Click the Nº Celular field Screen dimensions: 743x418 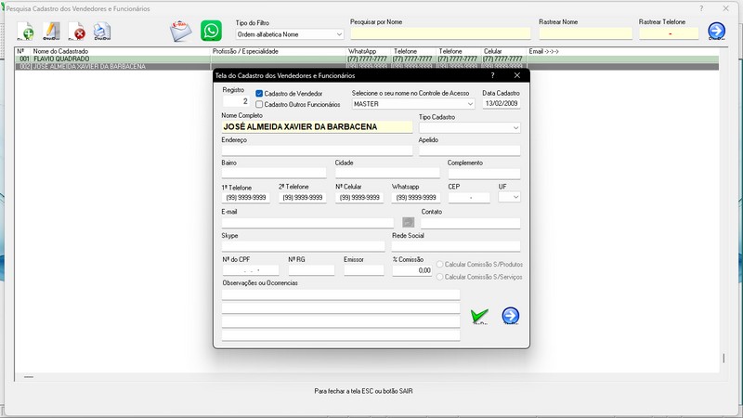(x=359, y=198)
